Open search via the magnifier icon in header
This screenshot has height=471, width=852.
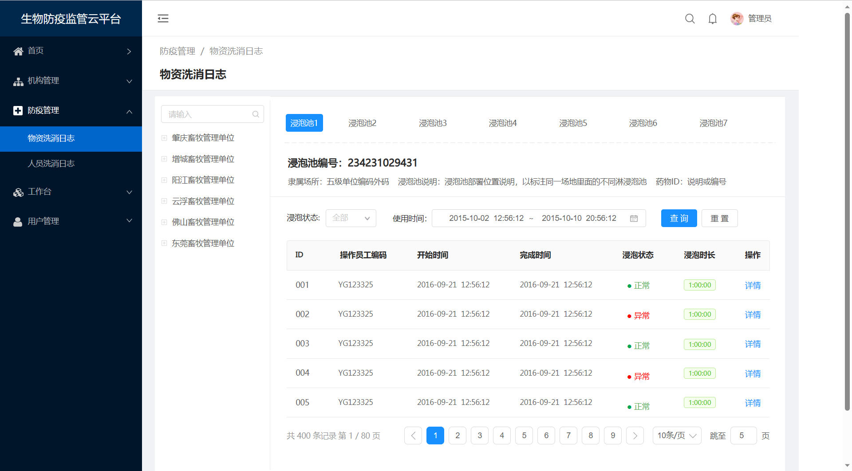690,19
